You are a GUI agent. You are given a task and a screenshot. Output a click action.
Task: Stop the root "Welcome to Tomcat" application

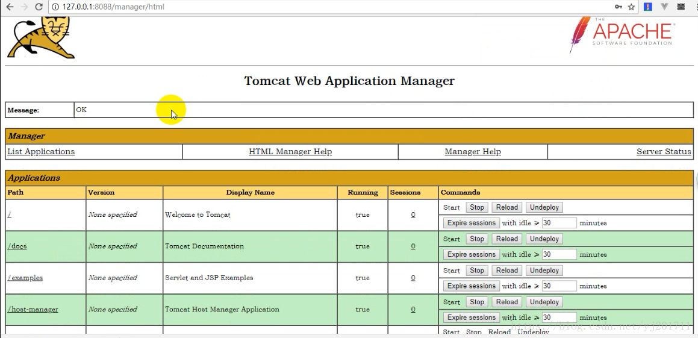point(477,207)
